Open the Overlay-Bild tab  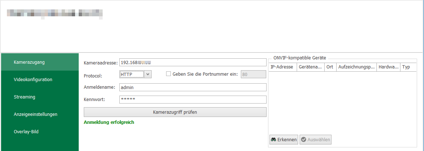40,131
